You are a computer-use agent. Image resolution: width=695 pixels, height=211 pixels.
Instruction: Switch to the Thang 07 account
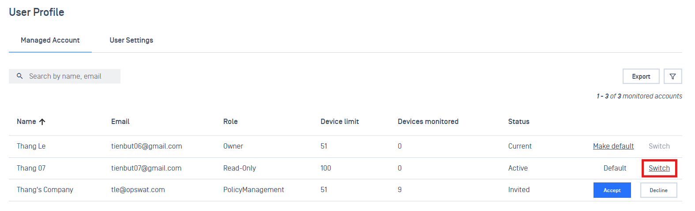coord(659,168)
